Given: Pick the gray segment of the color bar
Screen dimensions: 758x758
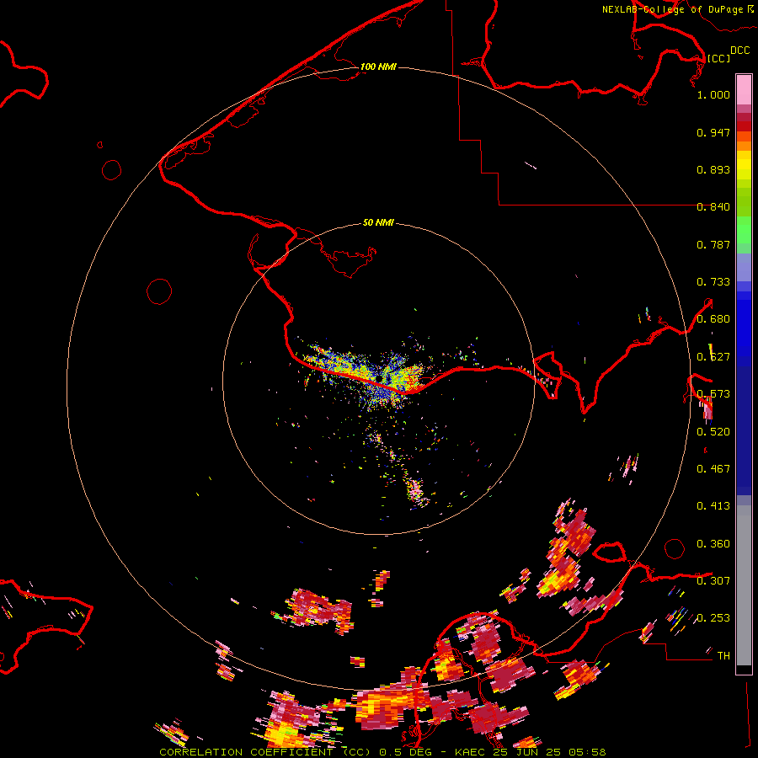Looking at the screenshot, I should pyautogui.click(x=744, y=585).
